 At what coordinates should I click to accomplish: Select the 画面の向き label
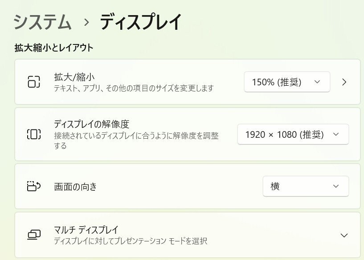(75, 187)
